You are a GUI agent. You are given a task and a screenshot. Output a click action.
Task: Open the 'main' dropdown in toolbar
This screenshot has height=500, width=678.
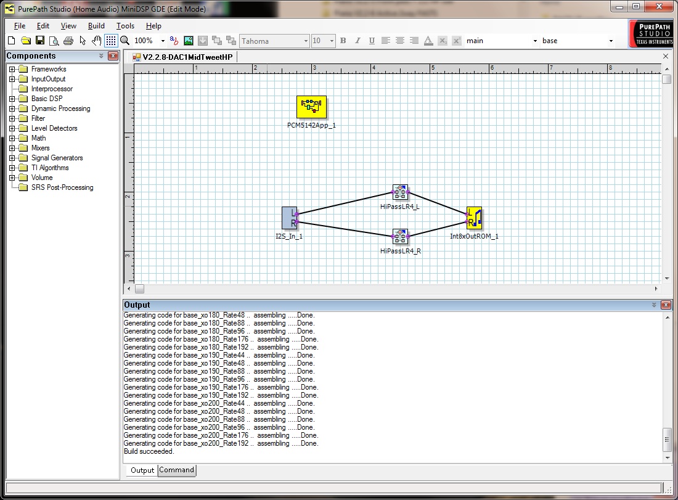click(x=535, y=41)
